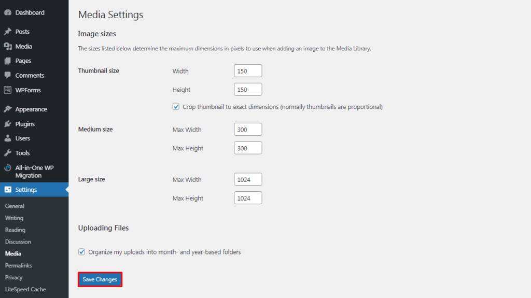The height and width of the screenshot is (298, 531).
Task: Click the Pages icon in sidebar
Action: (x=8, y=61)
